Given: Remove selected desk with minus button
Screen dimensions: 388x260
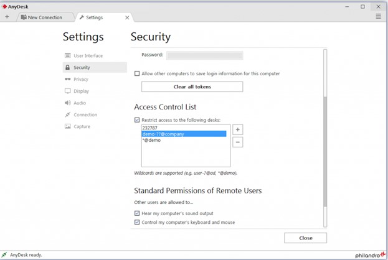Looking at the screenshot, I should coord(237,142).
